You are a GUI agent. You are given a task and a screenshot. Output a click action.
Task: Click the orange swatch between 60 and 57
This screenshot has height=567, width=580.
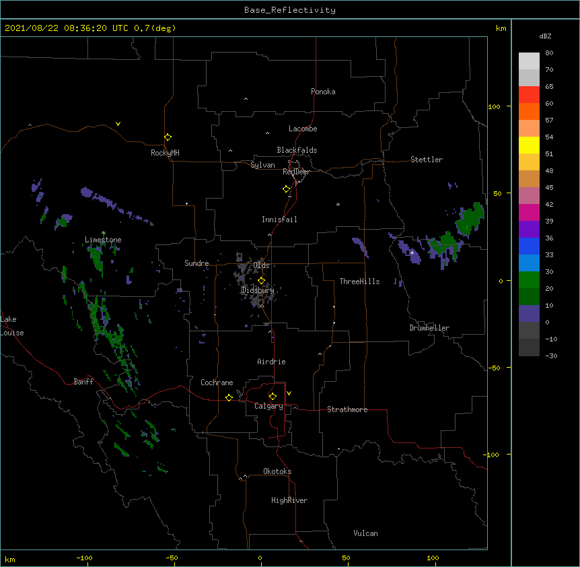coord(529,111)
